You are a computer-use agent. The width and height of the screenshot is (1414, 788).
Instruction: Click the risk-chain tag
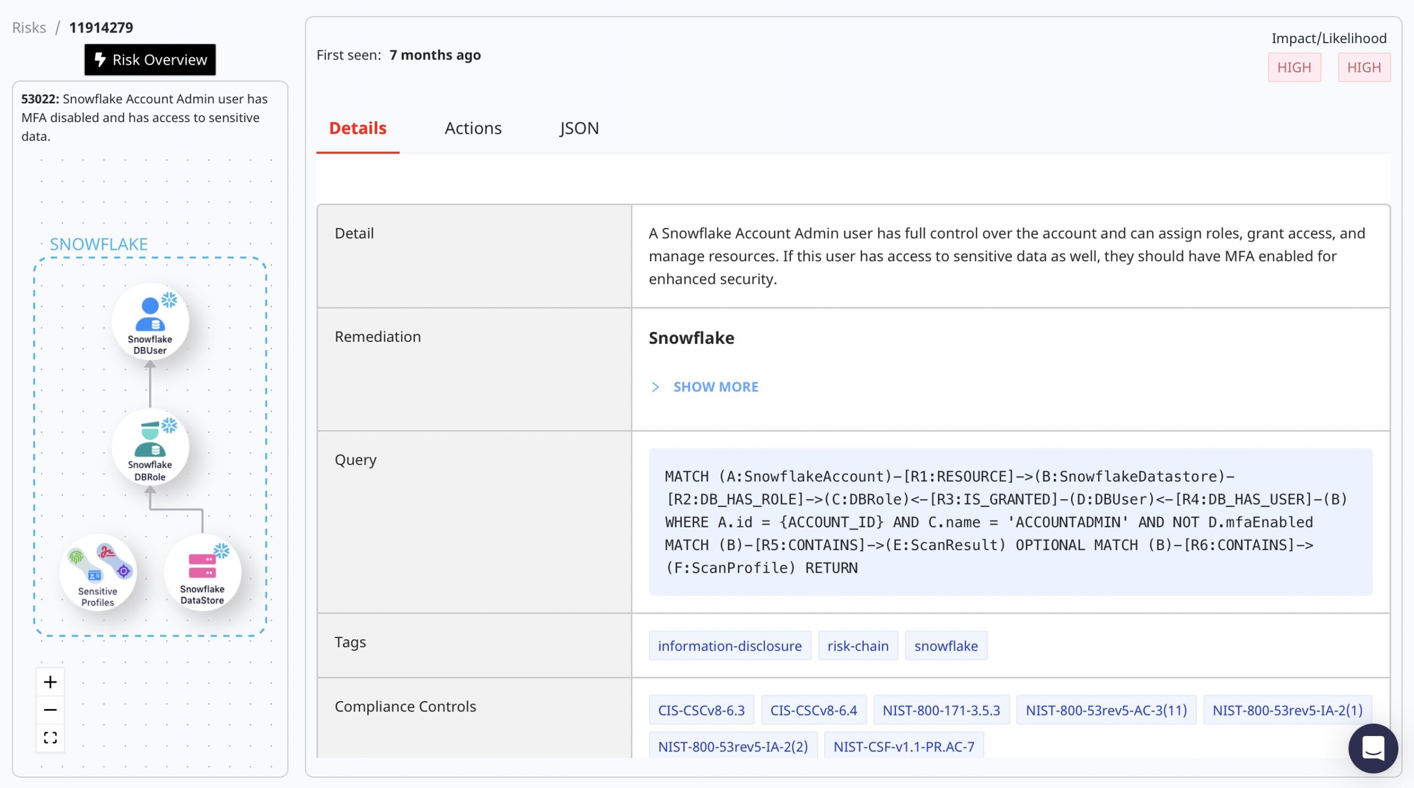click(x=858, y=646)
